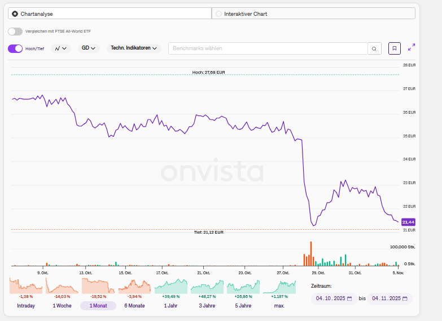Switch to the 1 Woche timeframe
Viewport: 442px width, 321px height.
coord(62,306)
